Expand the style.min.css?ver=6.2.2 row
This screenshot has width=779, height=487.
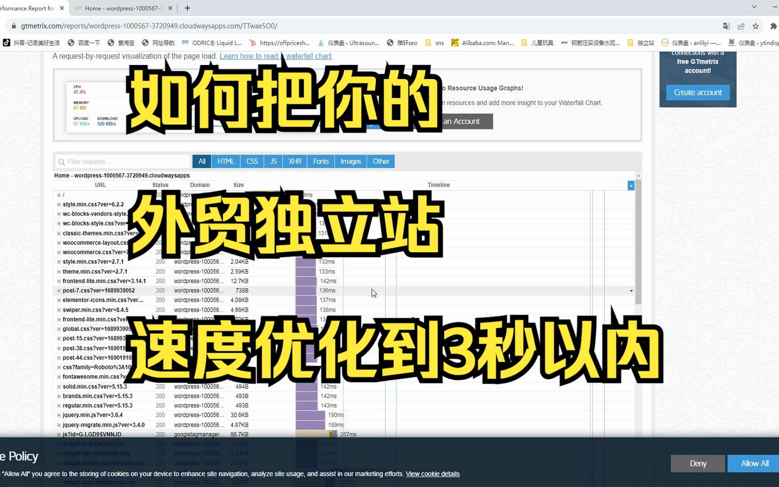pos(59,205)
